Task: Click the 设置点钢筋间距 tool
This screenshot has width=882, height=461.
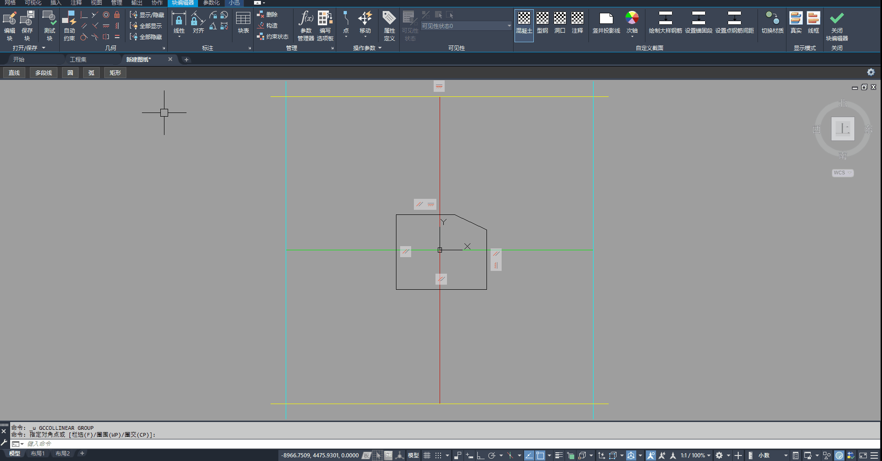Action: coord(735,22)
